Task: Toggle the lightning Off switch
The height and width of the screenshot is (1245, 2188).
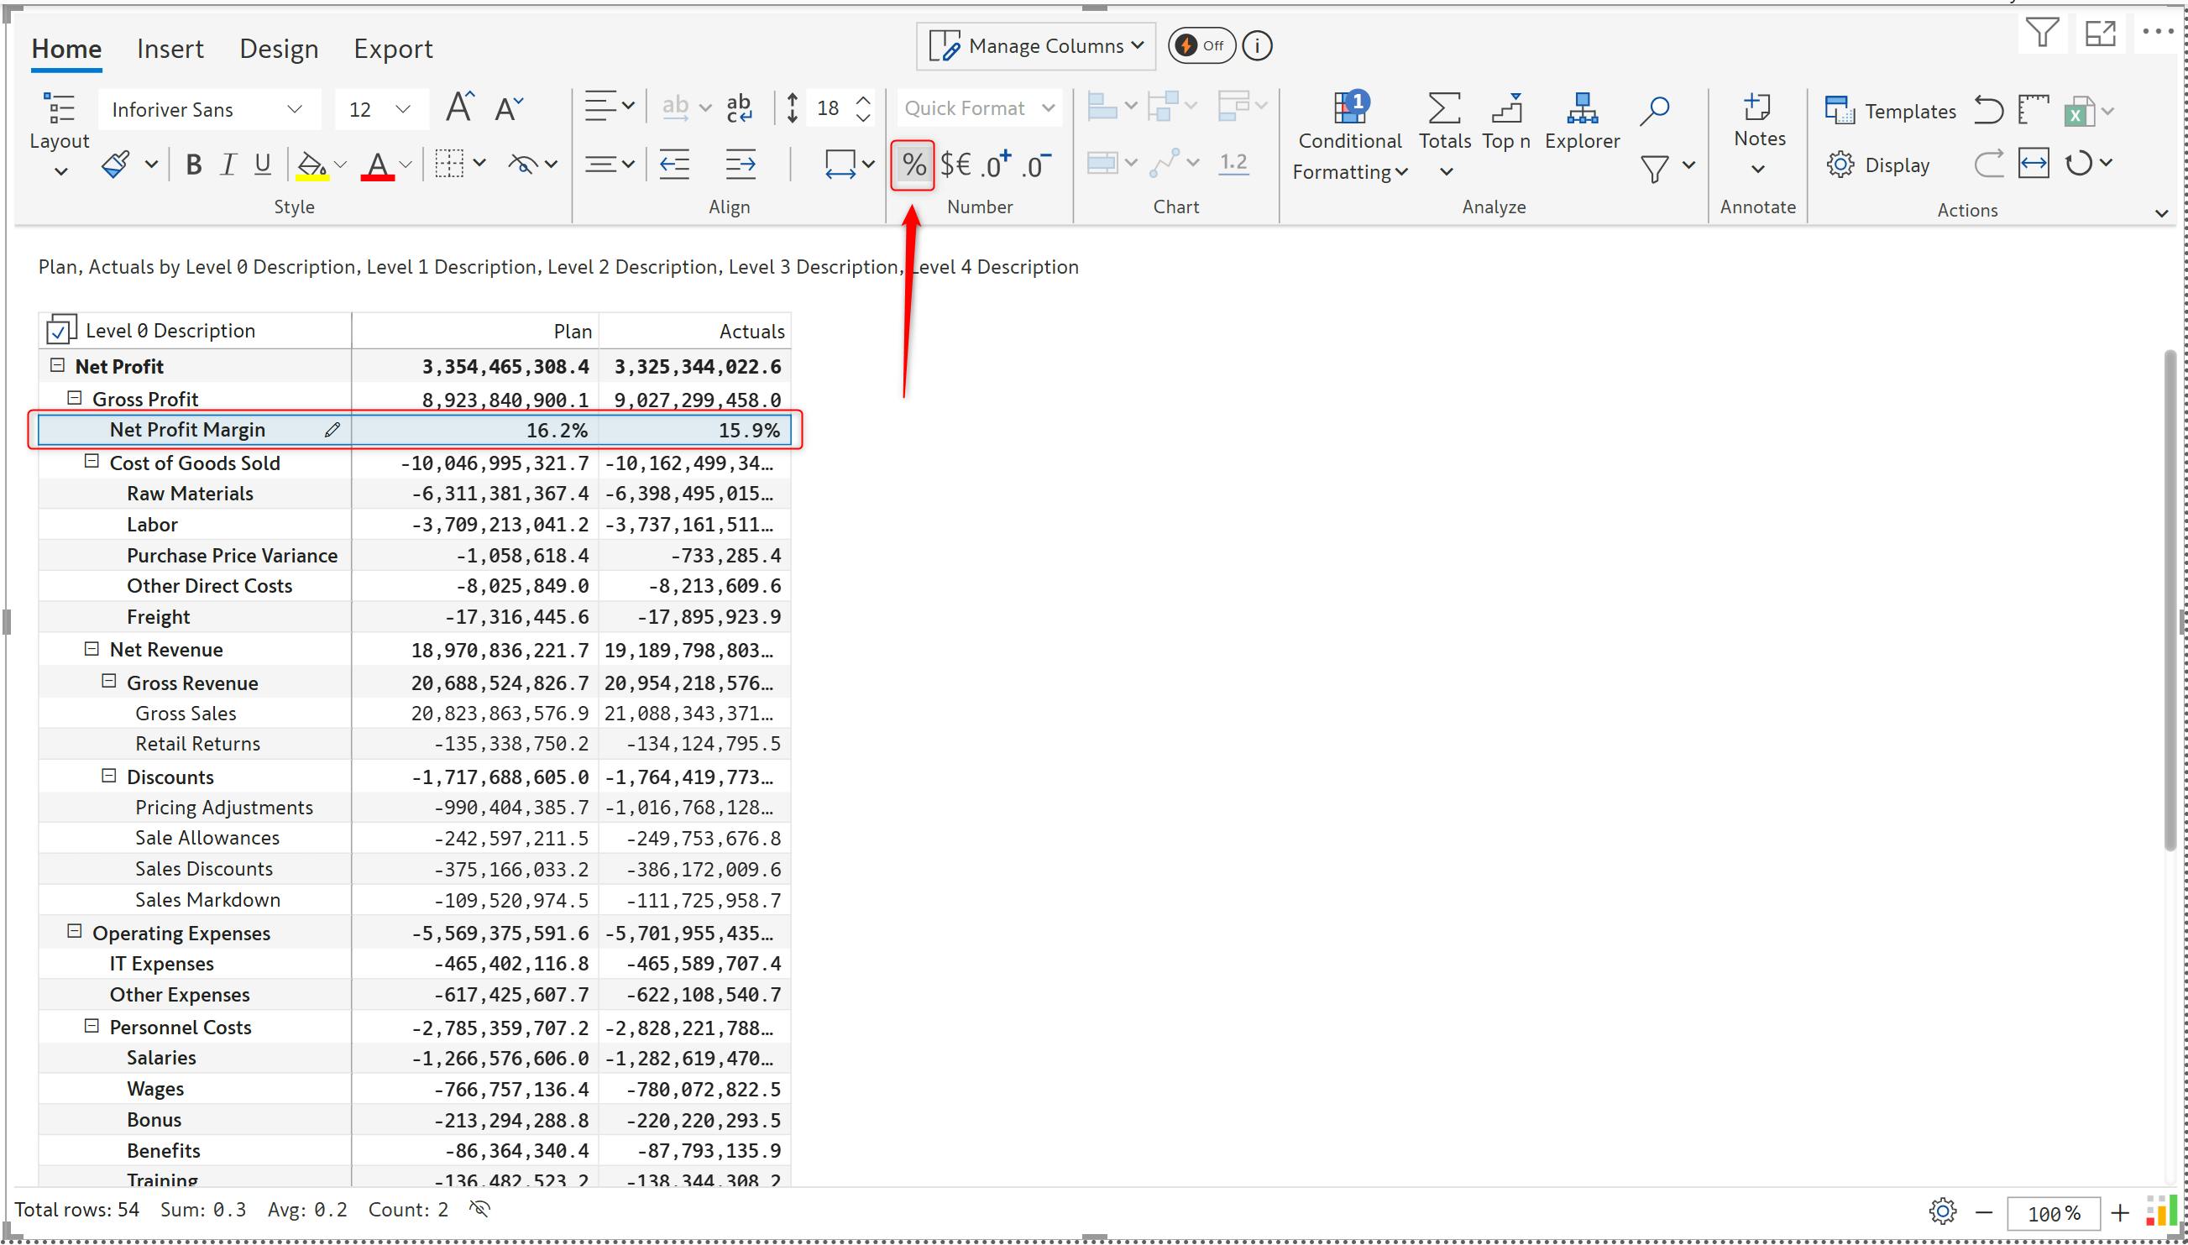Action: [x=1201, y=45]
